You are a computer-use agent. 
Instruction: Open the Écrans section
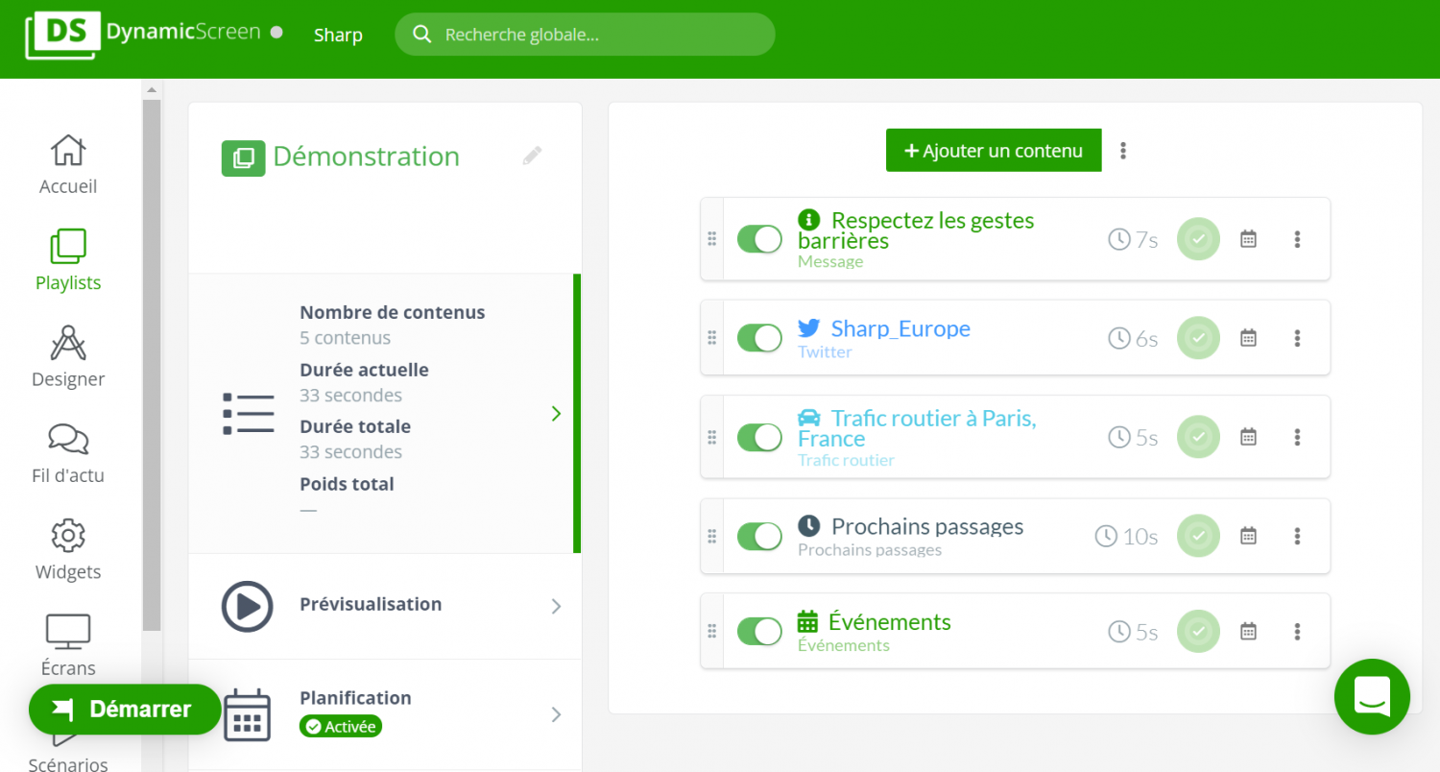pyautogui.click(x=68, y=645)
